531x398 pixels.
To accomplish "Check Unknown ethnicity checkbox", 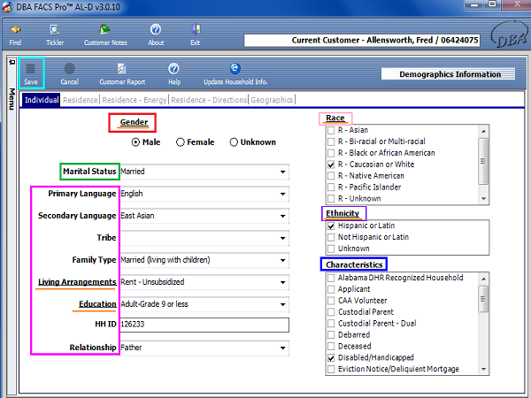I will click(331, 249).
